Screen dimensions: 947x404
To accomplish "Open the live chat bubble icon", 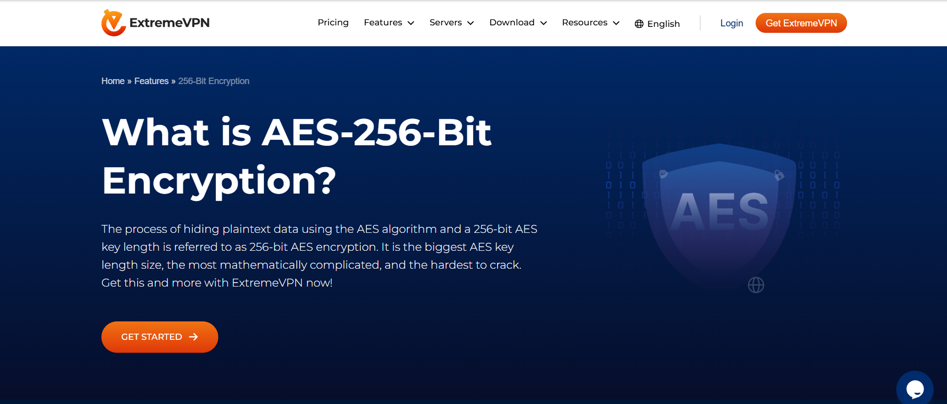I will coord(915,389).
